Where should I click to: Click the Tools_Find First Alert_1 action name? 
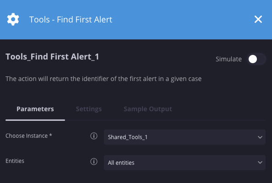coord(52,57)
